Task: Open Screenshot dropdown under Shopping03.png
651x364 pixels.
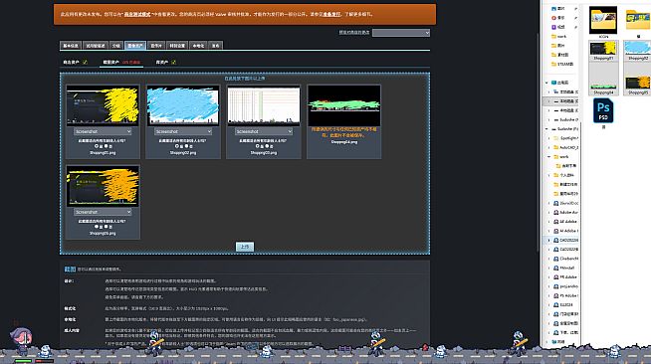Action: click(x=264, y=131)
